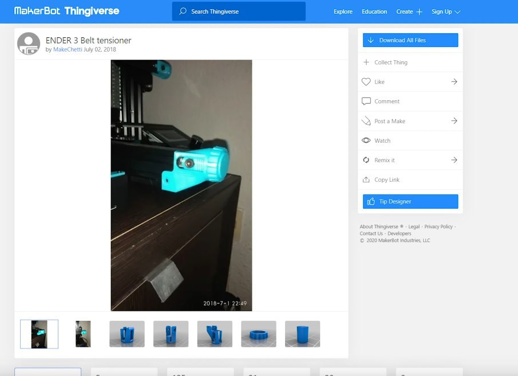
Task: Open the Legal footer link
Action: (x=414, y=226)
